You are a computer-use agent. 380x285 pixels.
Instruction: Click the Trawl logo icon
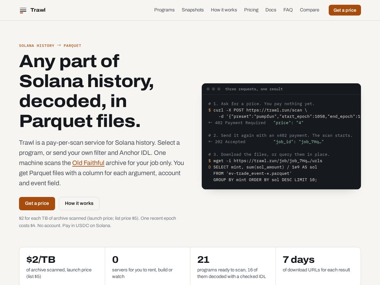(23, 10)
